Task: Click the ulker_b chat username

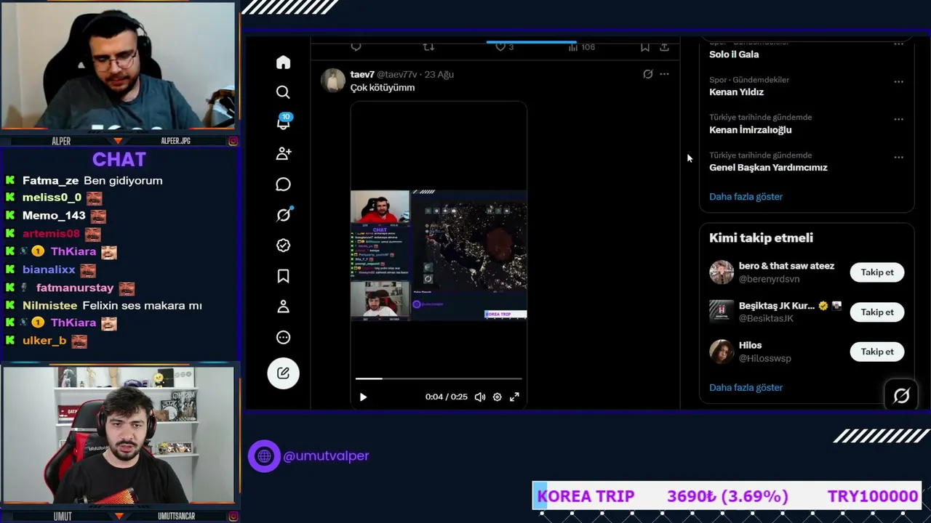Action: click(44, 341)
